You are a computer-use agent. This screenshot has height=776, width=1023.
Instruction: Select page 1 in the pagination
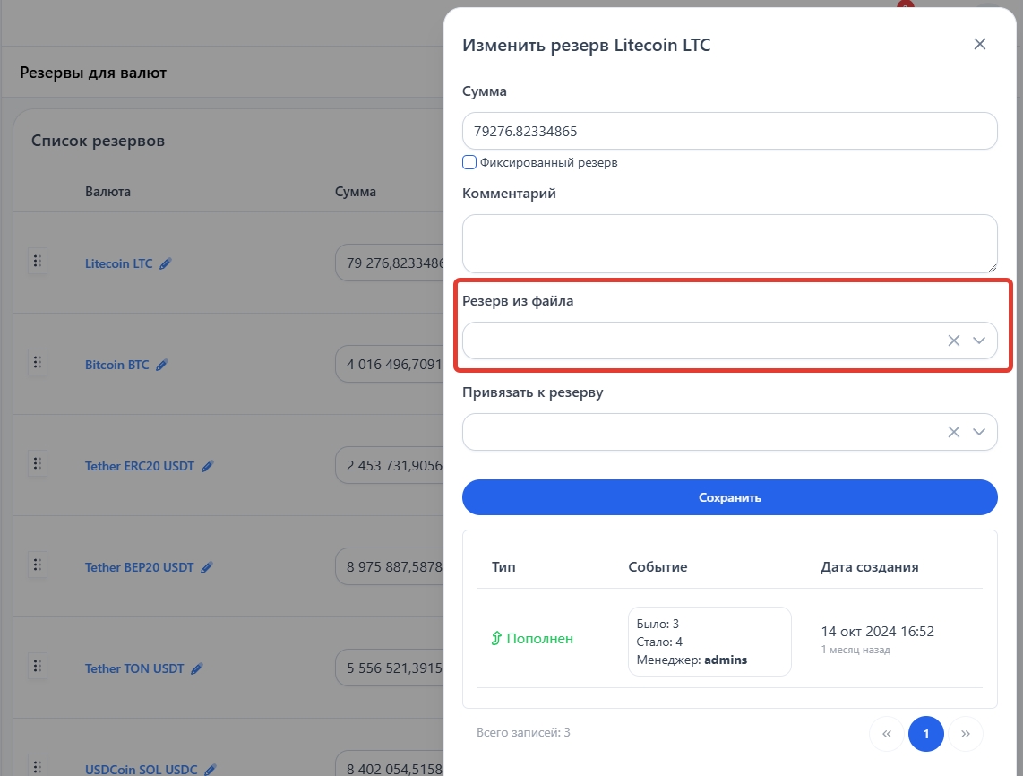pos(926,734)
